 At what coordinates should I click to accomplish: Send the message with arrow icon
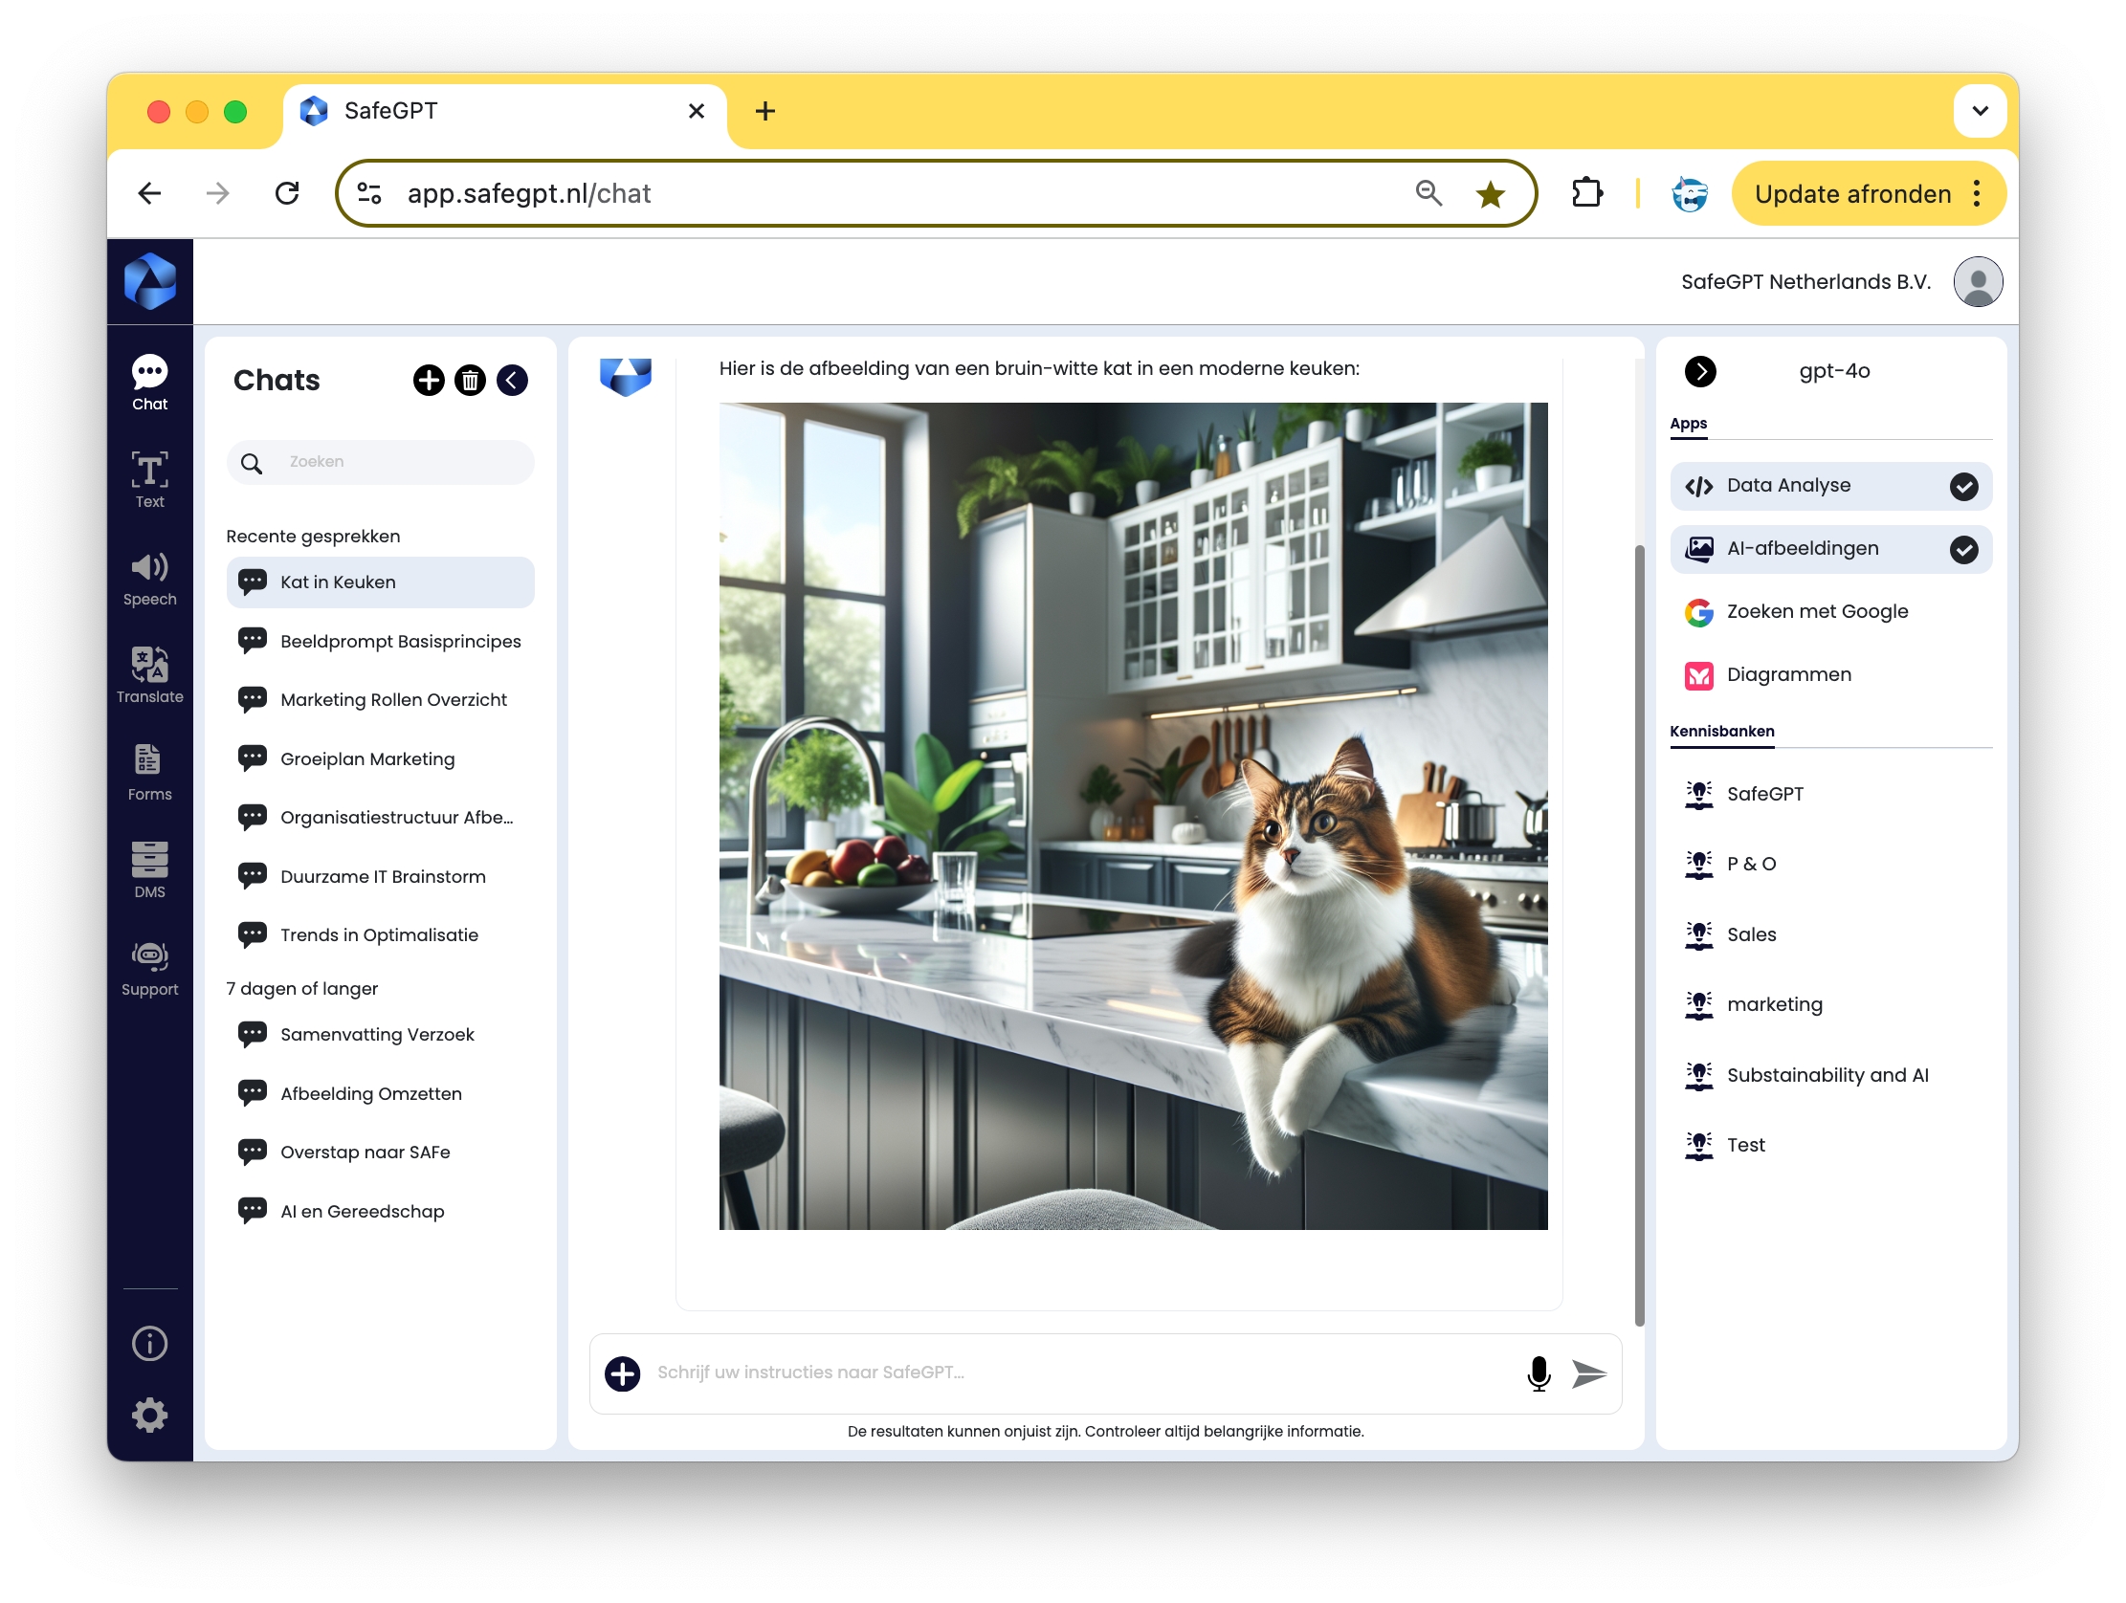pyautogui.click(x=1588, y=1373)
